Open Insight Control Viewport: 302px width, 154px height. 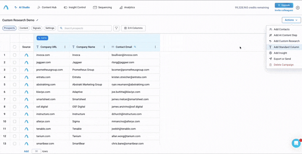point(75,8)
